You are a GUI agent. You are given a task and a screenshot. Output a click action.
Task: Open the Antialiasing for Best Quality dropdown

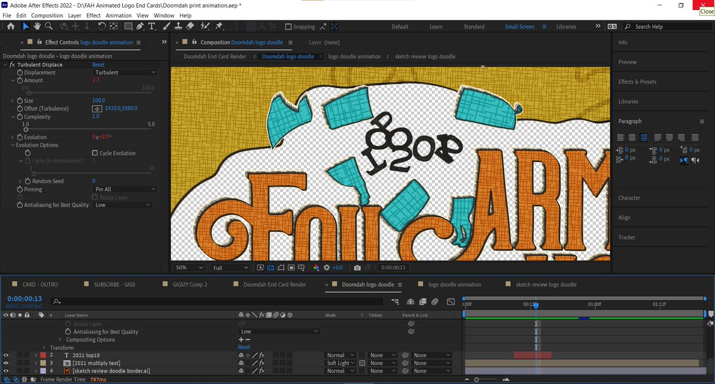coord(123,205)
